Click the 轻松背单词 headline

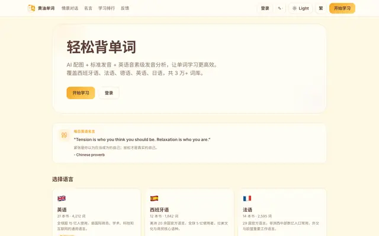click(x=101, y=47)
